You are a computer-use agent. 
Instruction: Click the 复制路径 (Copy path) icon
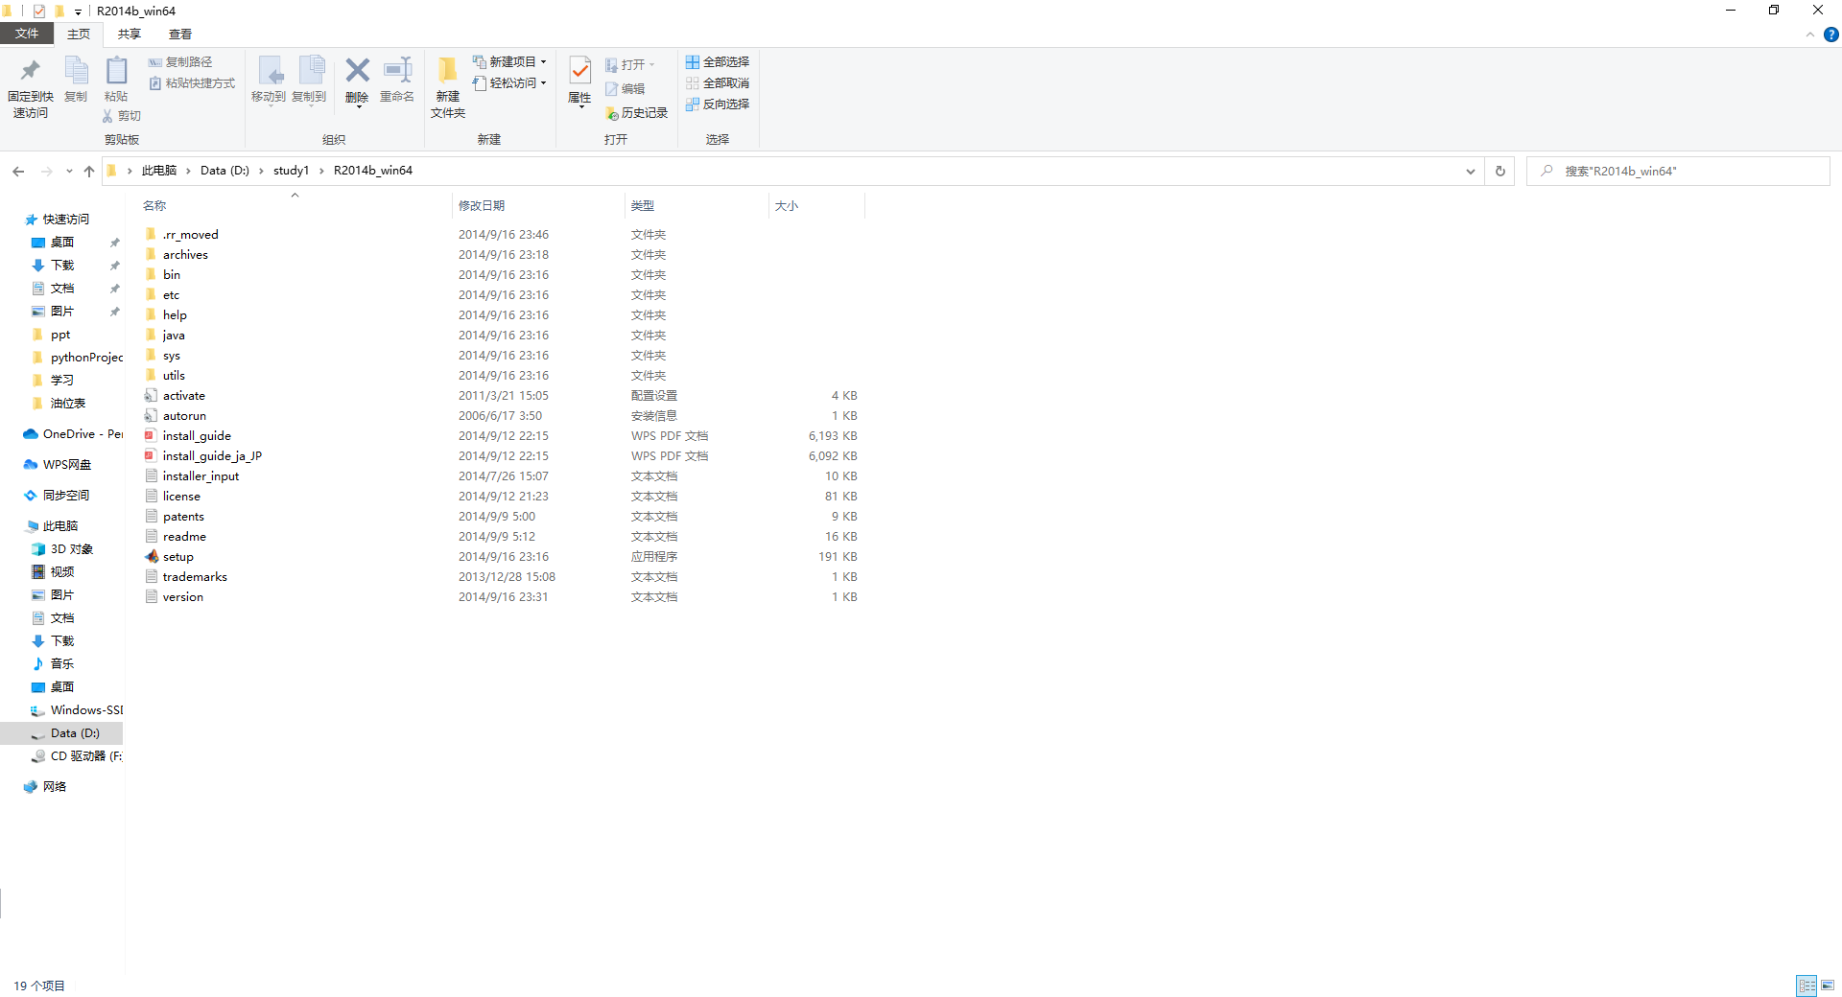click(x=181, y=61)
